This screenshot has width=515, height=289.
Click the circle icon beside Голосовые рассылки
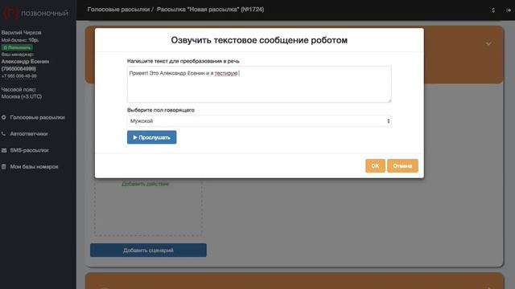[x=3, y=117]
